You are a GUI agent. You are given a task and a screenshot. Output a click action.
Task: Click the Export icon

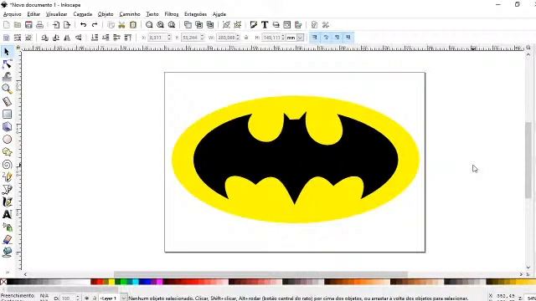67,24
